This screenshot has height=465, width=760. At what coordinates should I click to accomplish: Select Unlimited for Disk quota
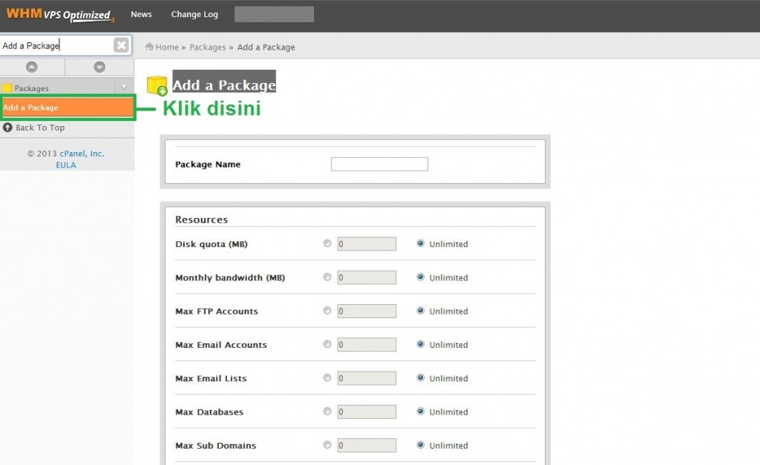[422, 243]
